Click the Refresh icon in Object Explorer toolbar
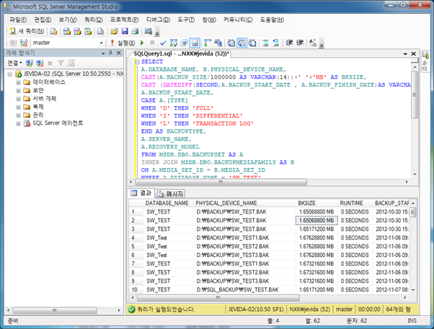Viewport: 434px width, 329px height. [71, 63]
